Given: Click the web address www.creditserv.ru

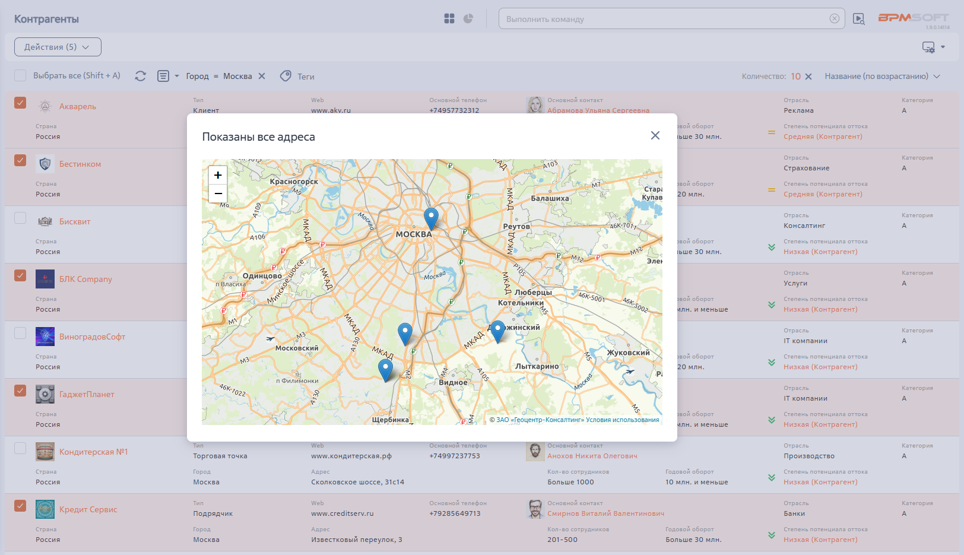Looking at the screenshot, I should (x=343, y=513).
